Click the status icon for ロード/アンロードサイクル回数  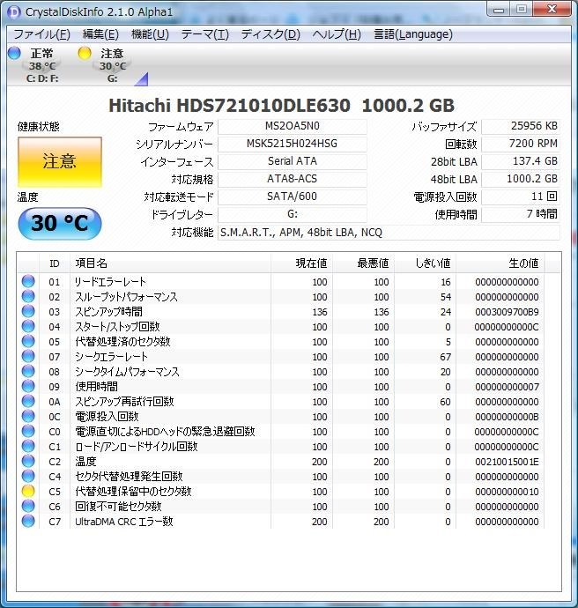tap(28, 446)
